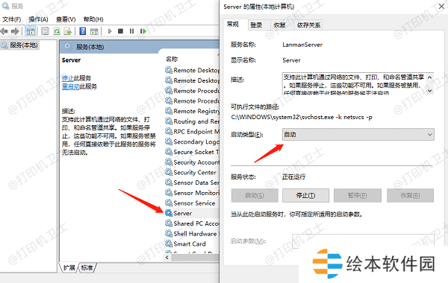The height and width of the screenshot is (283, 448).
Task: Open the blue Help toolbar icon
Action: (x=83, y=31)
